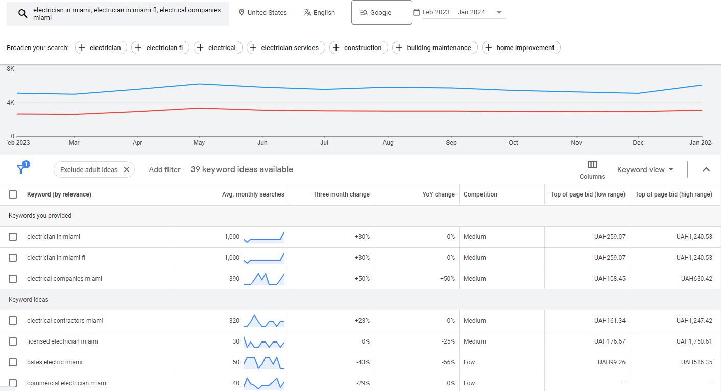This screenshot has width=721, height=391.
Task: Open the English language selector
Action: pos(319,12)
